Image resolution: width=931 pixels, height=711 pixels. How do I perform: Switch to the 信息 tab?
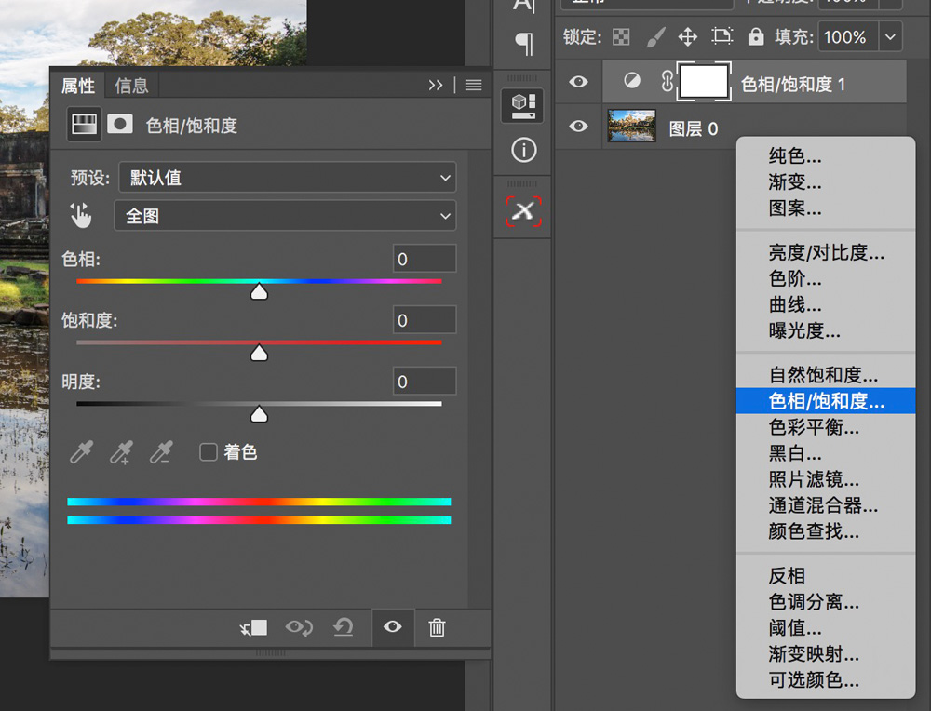coord(131,86)
